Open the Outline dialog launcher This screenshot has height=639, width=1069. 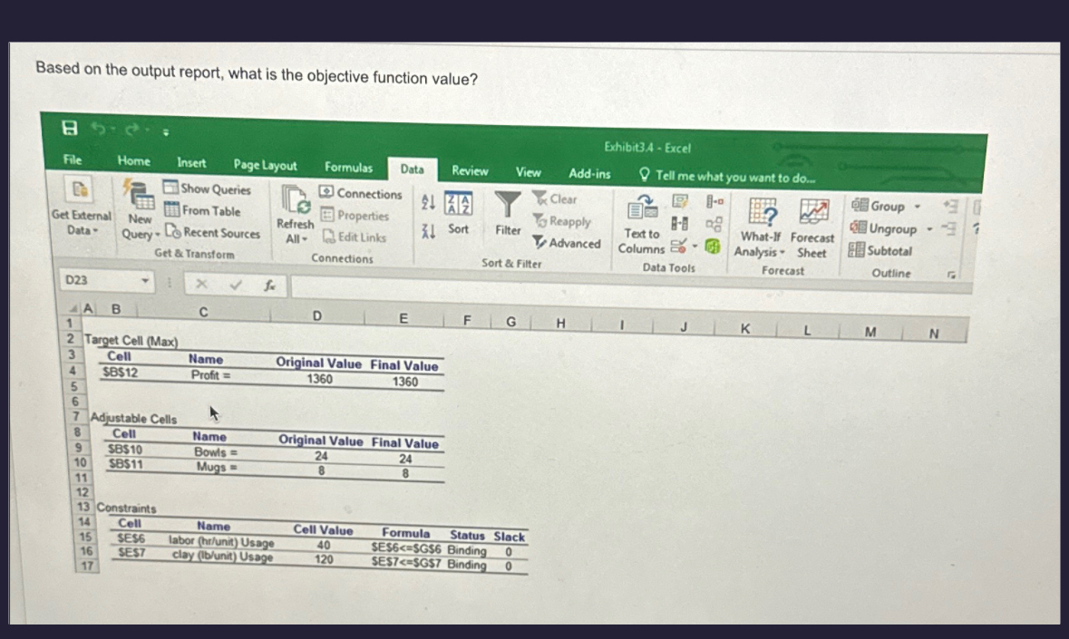(951, 276)
